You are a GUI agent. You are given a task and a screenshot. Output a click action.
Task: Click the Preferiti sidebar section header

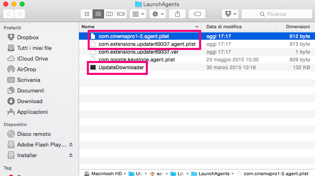click(12, 28)
